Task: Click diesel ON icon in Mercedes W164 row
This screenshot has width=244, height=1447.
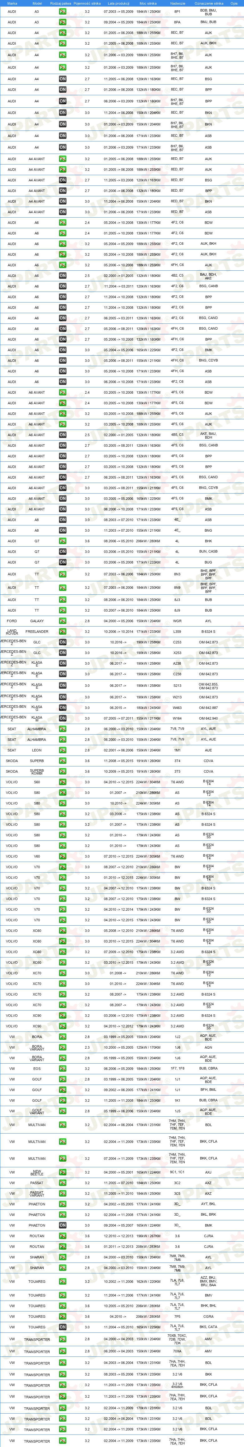Action: coord(62,718)
